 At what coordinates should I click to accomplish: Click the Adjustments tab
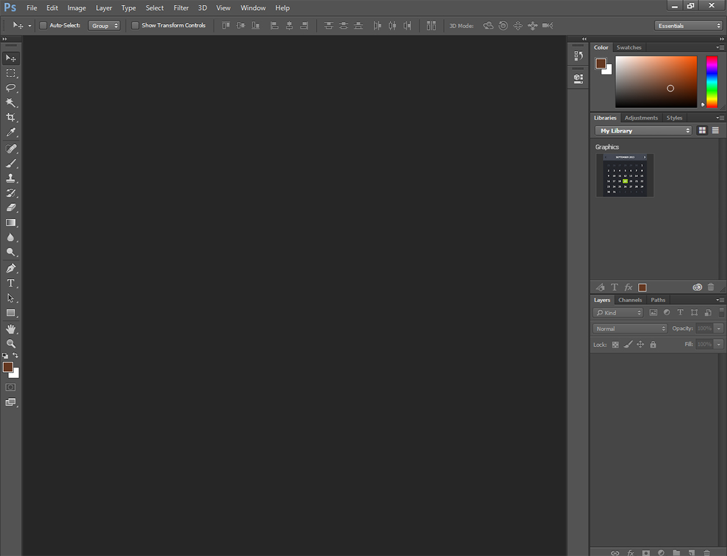(641, 118)
